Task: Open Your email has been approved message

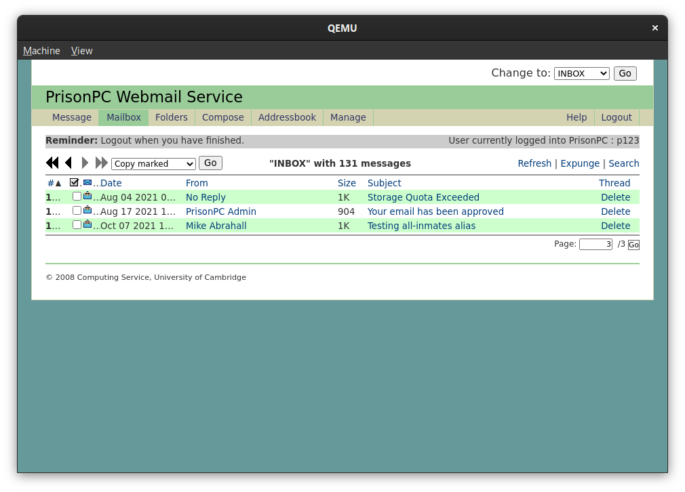Action: [x=435, y=211]
